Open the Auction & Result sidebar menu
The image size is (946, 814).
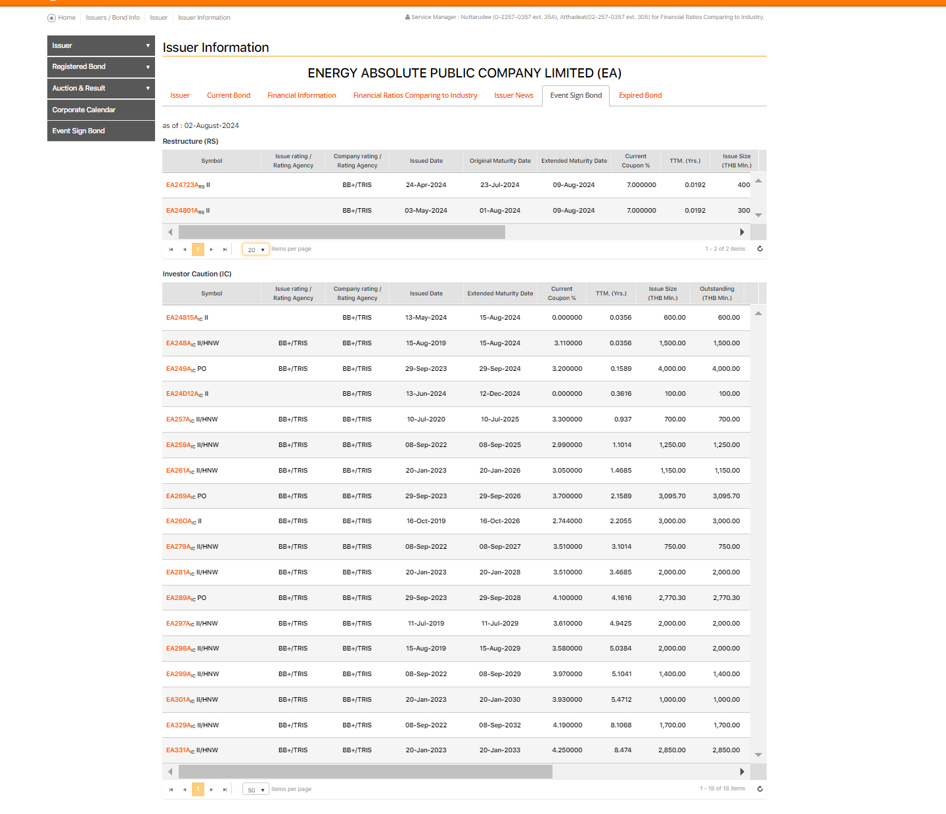(x=101, y=89)
